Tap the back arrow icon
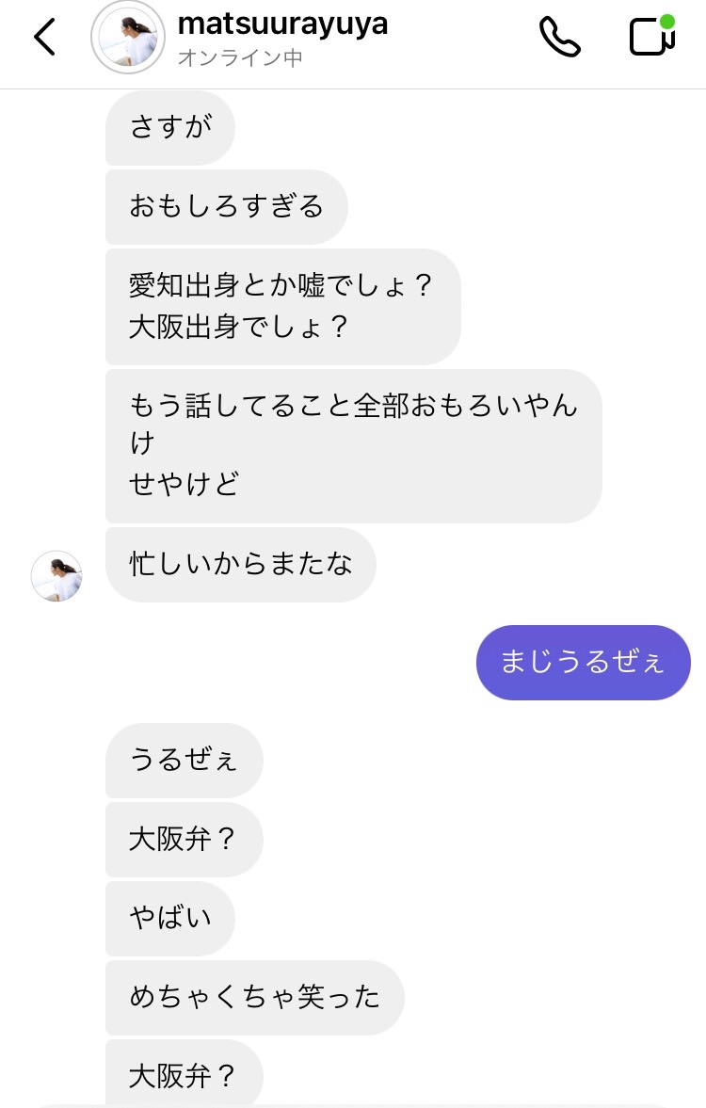Viewport: 706px width, 1108px height. pyautogui.click(x=44, y=38)
